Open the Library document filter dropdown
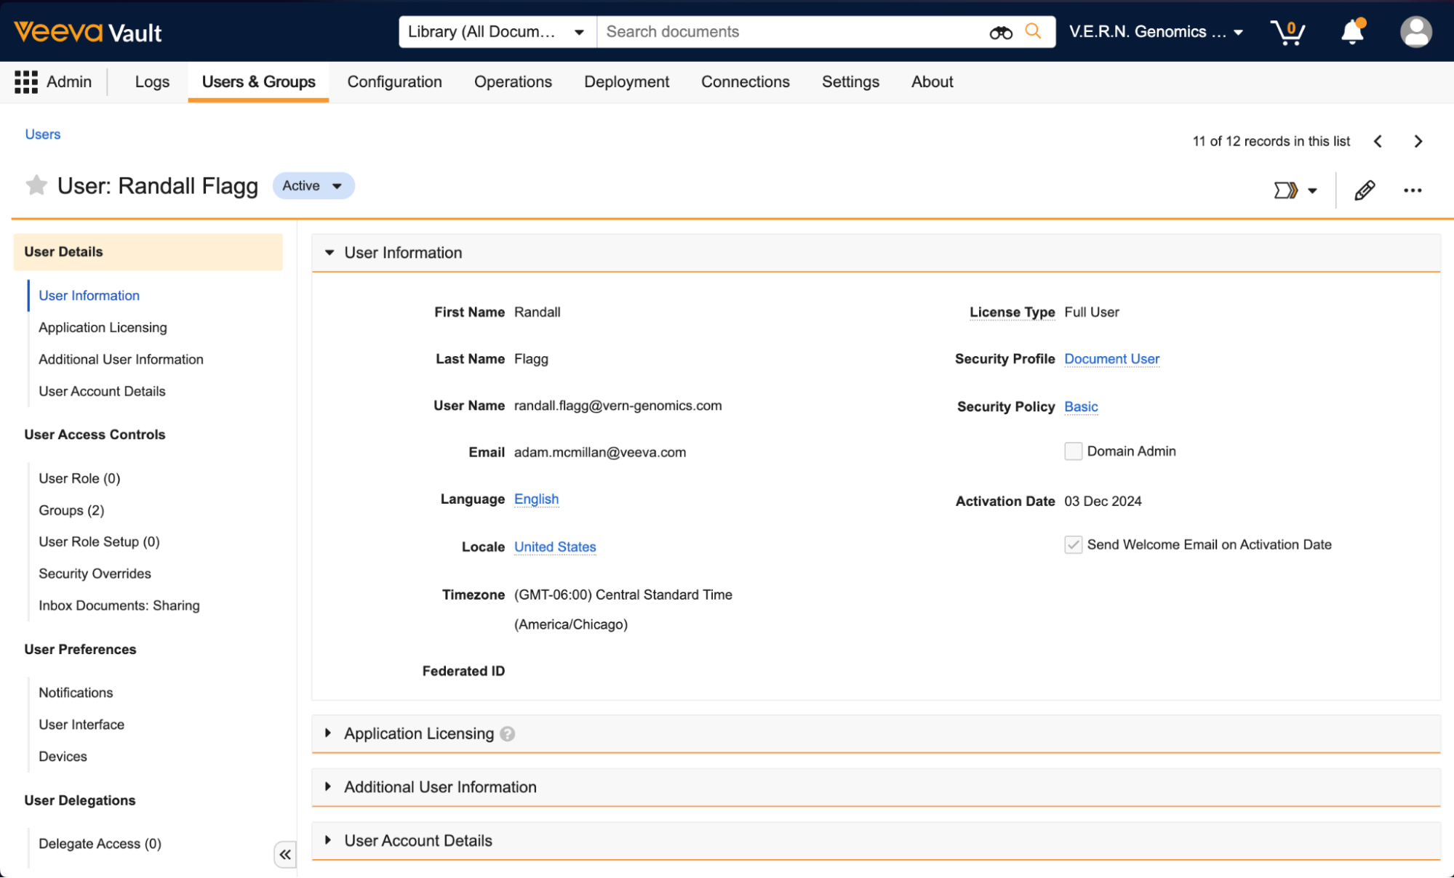The image size is (1454, 878). 498,32
